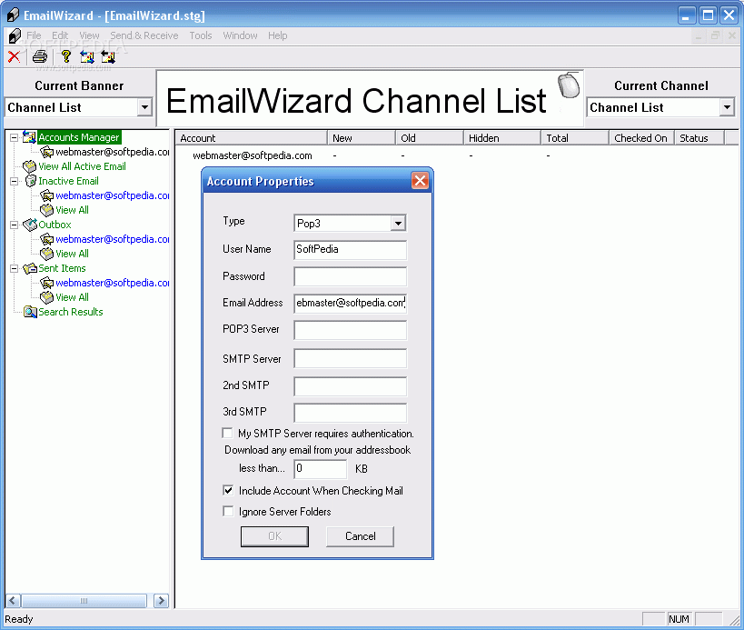This screenshot has height=630, width=744.
Task: Click the View All icon under Outbox
Action: coord(47,254)
